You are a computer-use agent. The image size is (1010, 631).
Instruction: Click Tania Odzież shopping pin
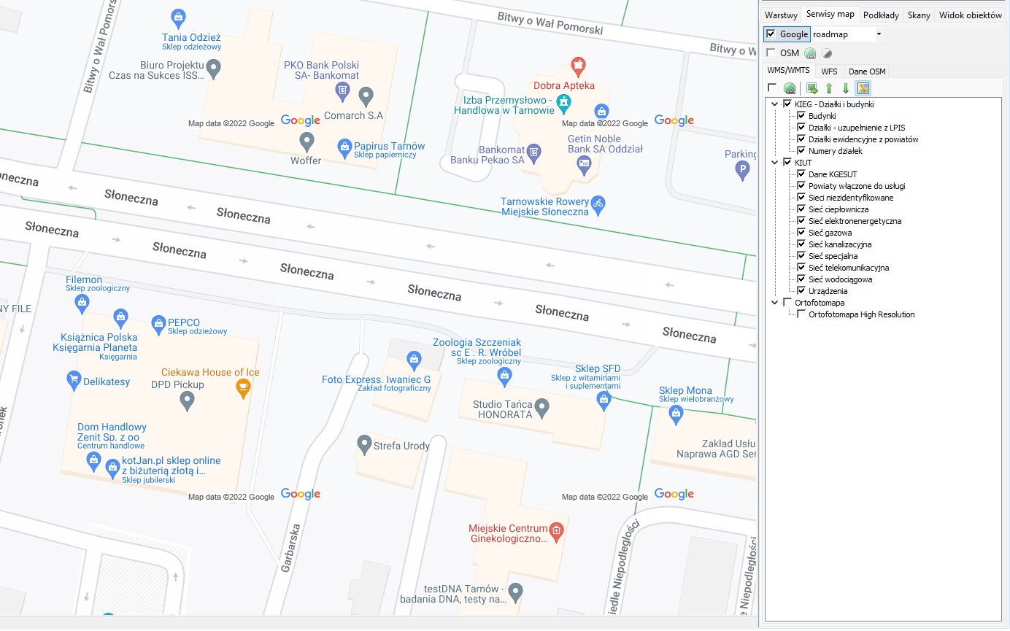point(177,16)
